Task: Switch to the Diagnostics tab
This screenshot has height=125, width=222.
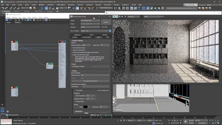Action: coord(77,35)
